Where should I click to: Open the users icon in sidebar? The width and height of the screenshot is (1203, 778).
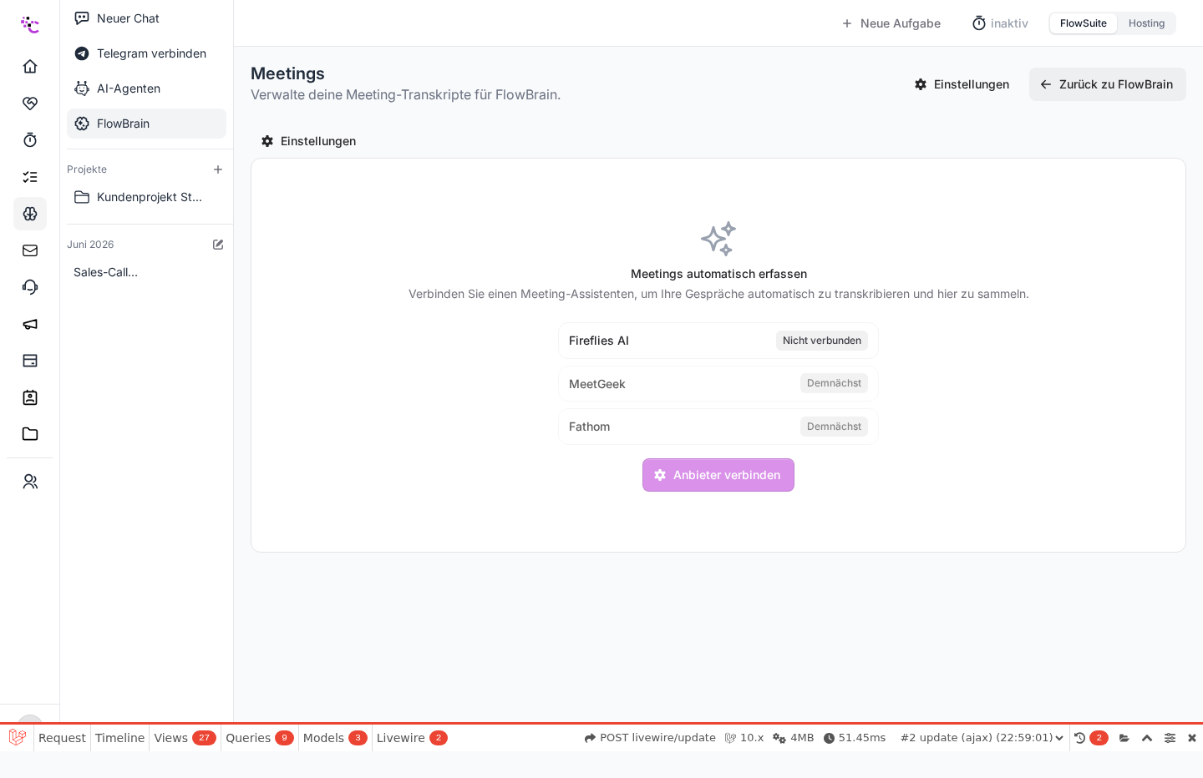pyautogui.click(x=30, y=482)
